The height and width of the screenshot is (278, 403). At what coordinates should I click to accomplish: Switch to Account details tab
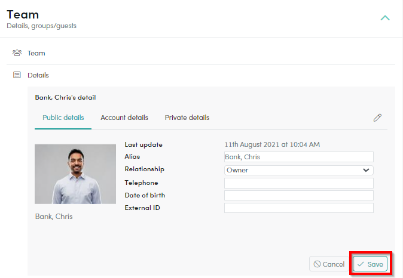click(x=124, y=118)
